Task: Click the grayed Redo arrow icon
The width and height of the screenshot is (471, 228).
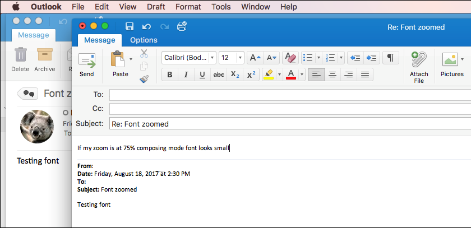Action: [x=165, y=27]
